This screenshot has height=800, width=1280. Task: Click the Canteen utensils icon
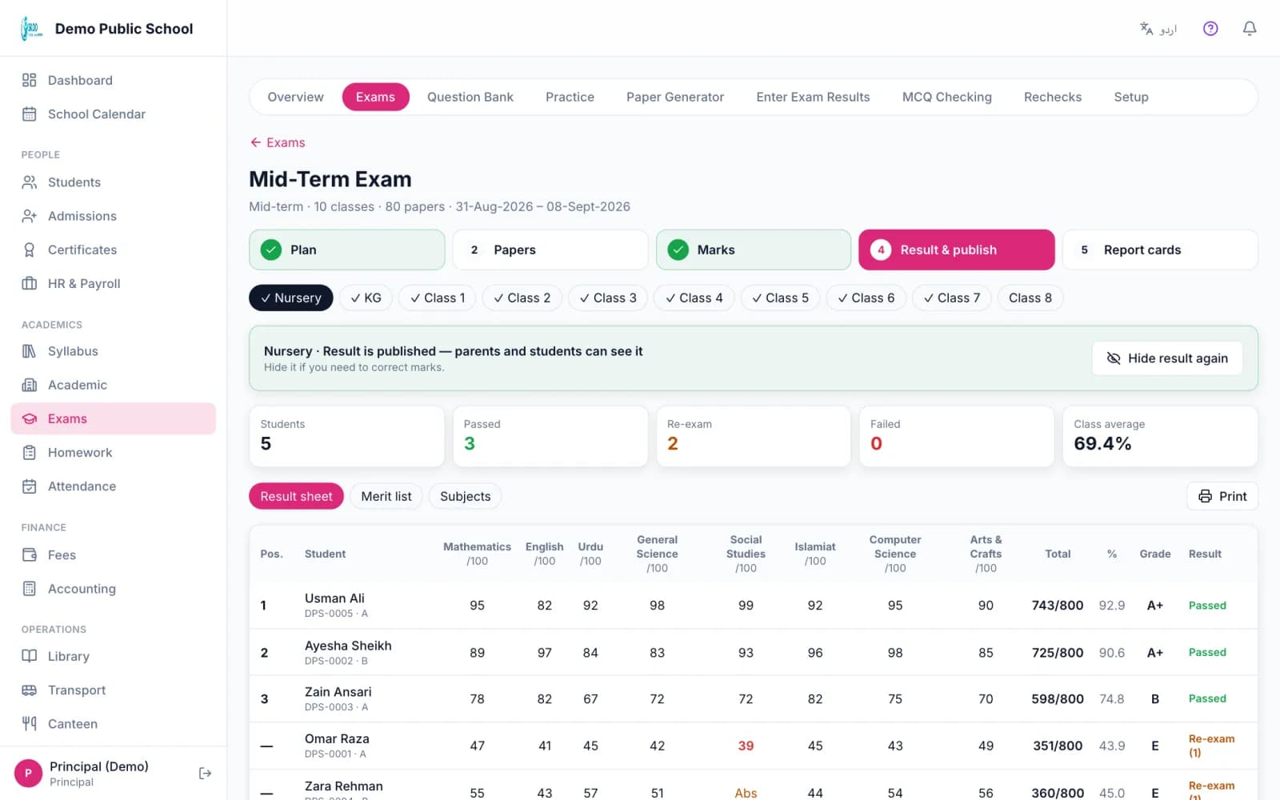[x=30, y=724]
